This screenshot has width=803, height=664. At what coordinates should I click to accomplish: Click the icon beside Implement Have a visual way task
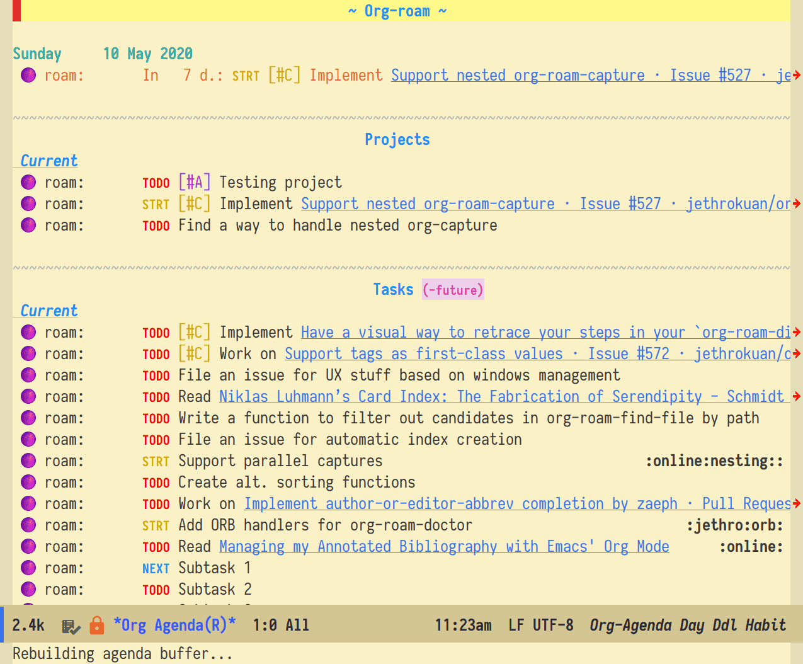pos(28,333)
